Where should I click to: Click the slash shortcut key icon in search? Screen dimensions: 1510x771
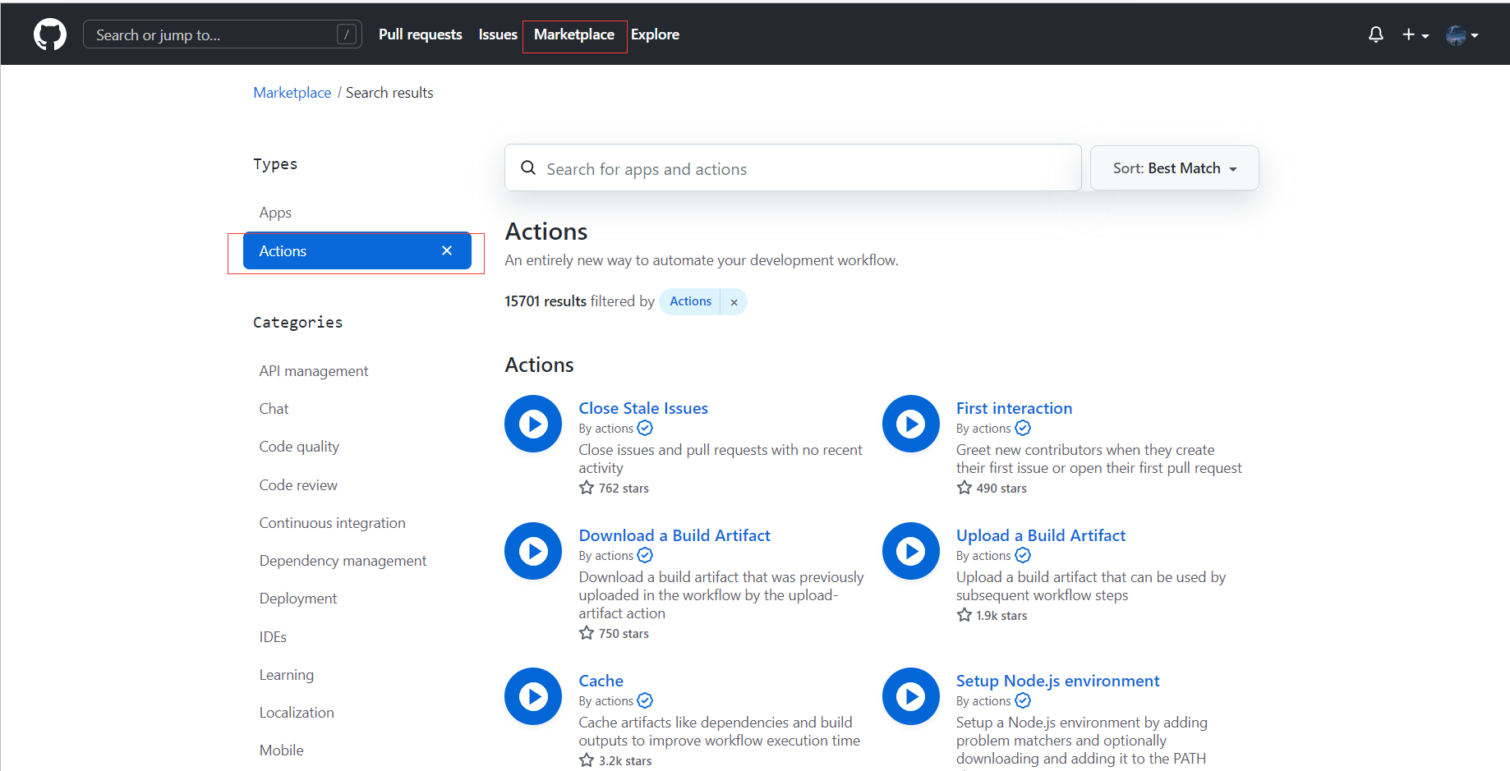(347, 34)
